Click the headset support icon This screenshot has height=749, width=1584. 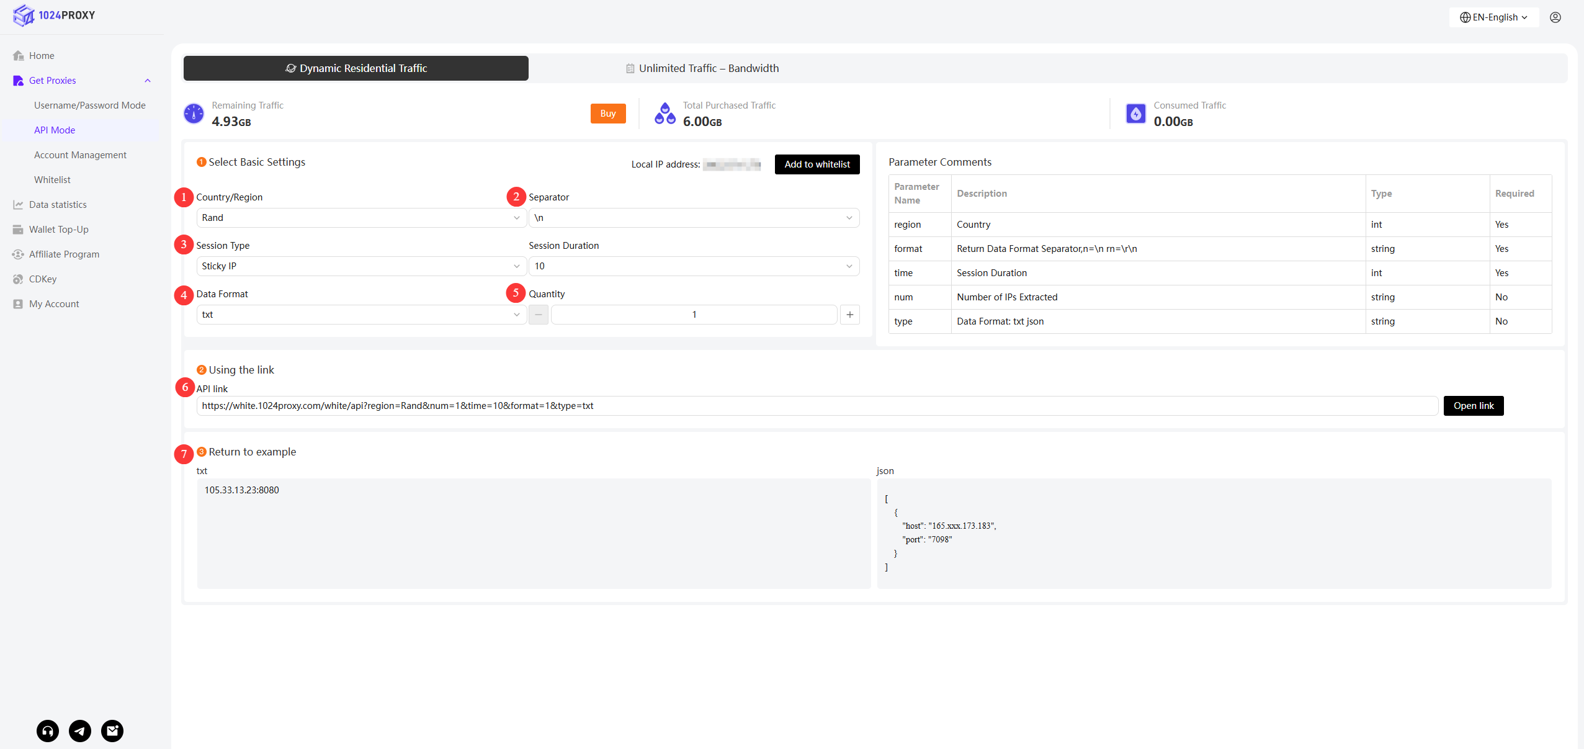pyautogui.click(x=48, y=730)
